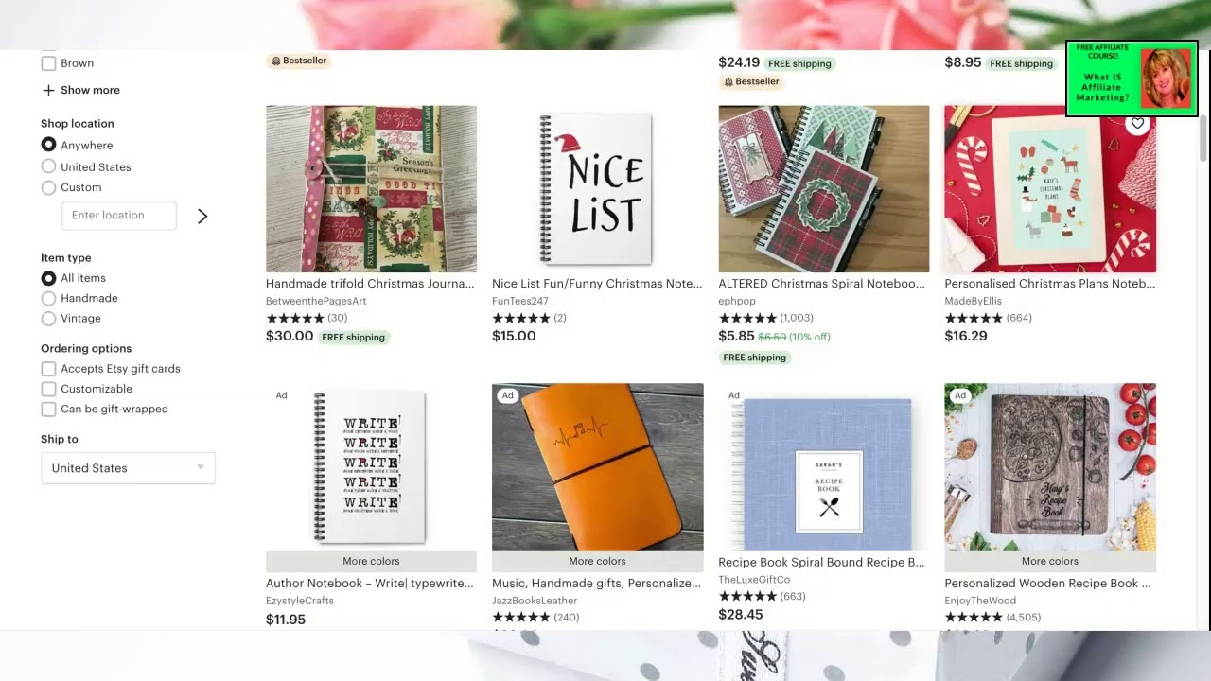Open Recipe Book Spiral Bound listing title
The width and height of the screenshot is (1211, 681).
(x=821, y=563)
